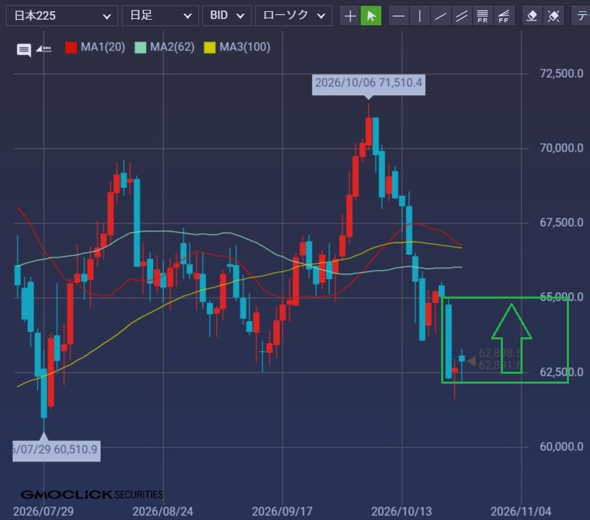Select the arrow pointer tool
Viewport: 590px width, 520px height.
coord(371,16)
